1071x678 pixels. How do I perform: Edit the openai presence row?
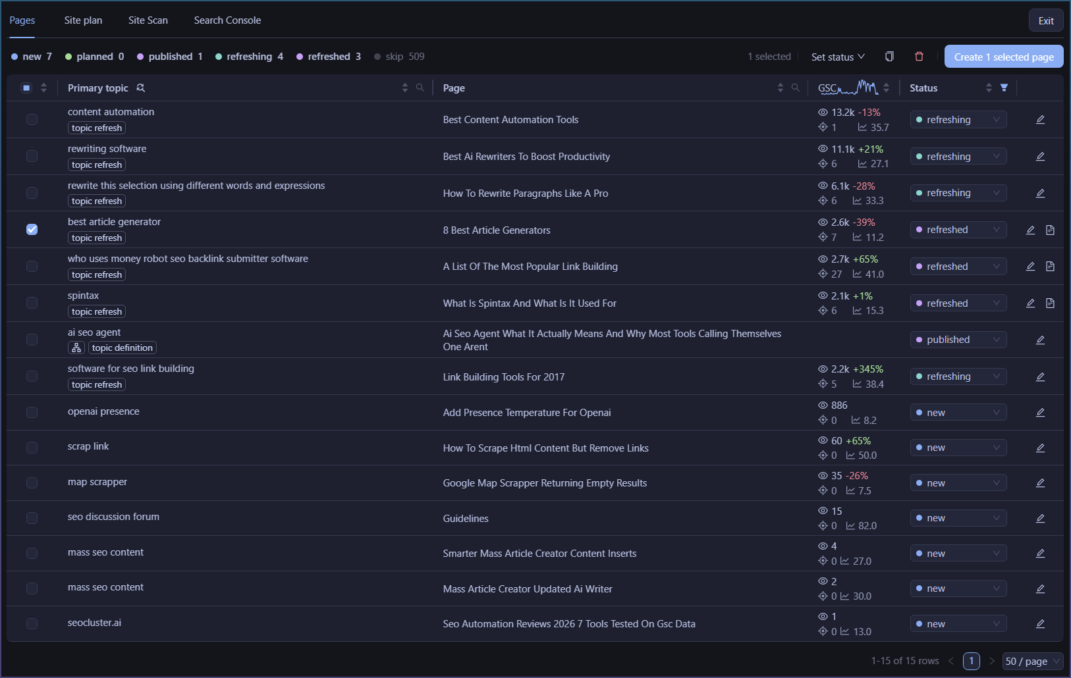(1041, 413)
